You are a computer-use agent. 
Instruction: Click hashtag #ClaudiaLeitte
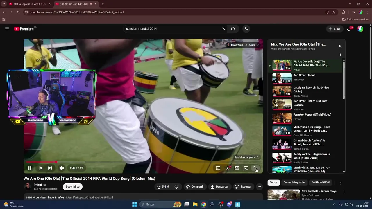click(x=94, y=197)
